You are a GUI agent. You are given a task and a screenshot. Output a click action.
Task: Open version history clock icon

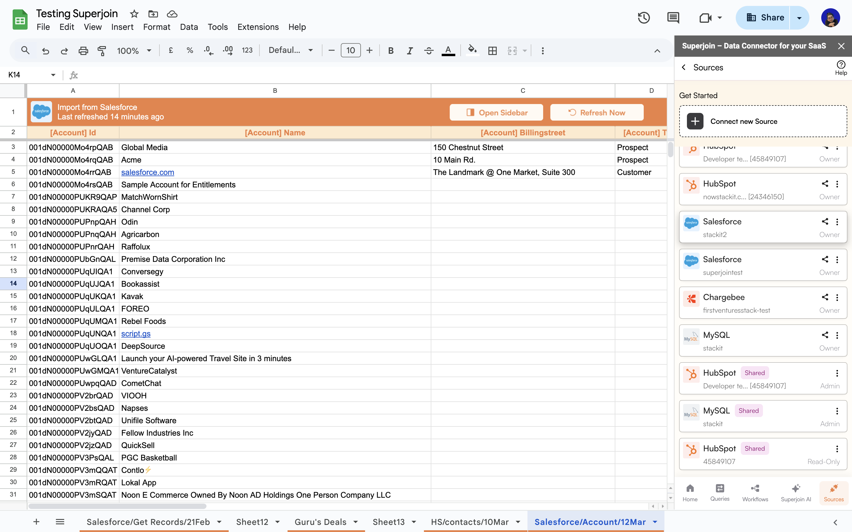pos(643,18)
